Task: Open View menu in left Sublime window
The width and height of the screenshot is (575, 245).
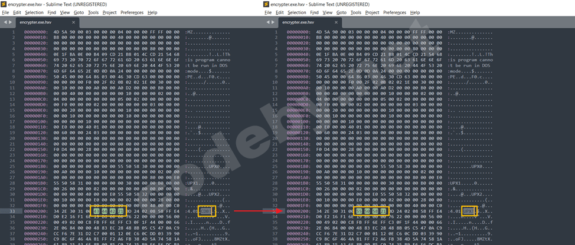Action: pyautogui.click(x=65, y=12)
